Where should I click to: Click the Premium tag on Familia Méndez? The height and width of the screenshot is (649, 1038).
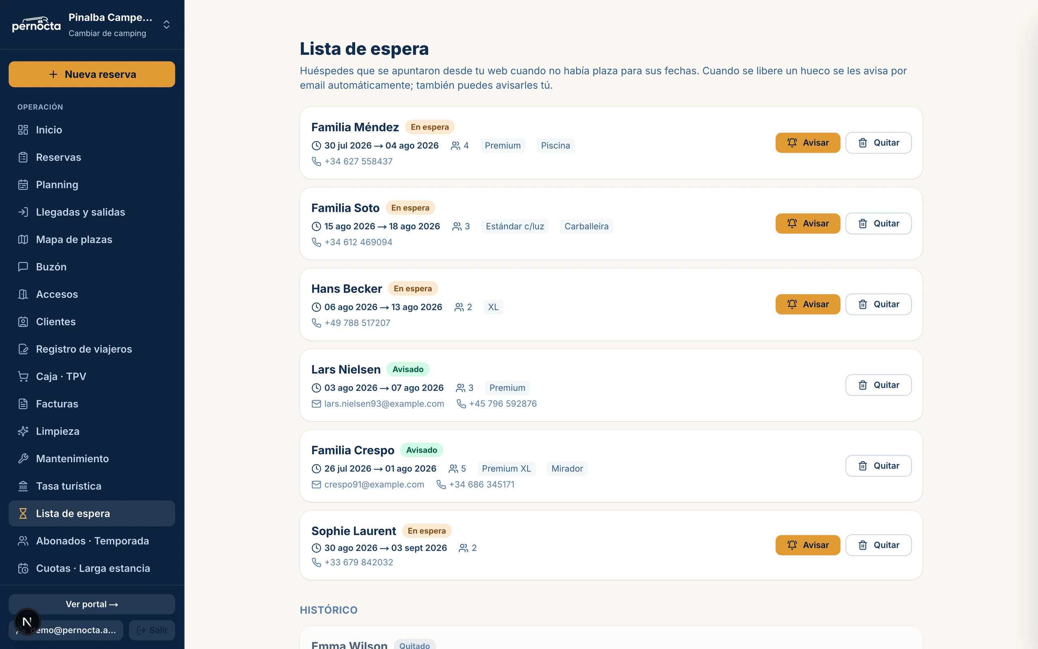point(503,146)
